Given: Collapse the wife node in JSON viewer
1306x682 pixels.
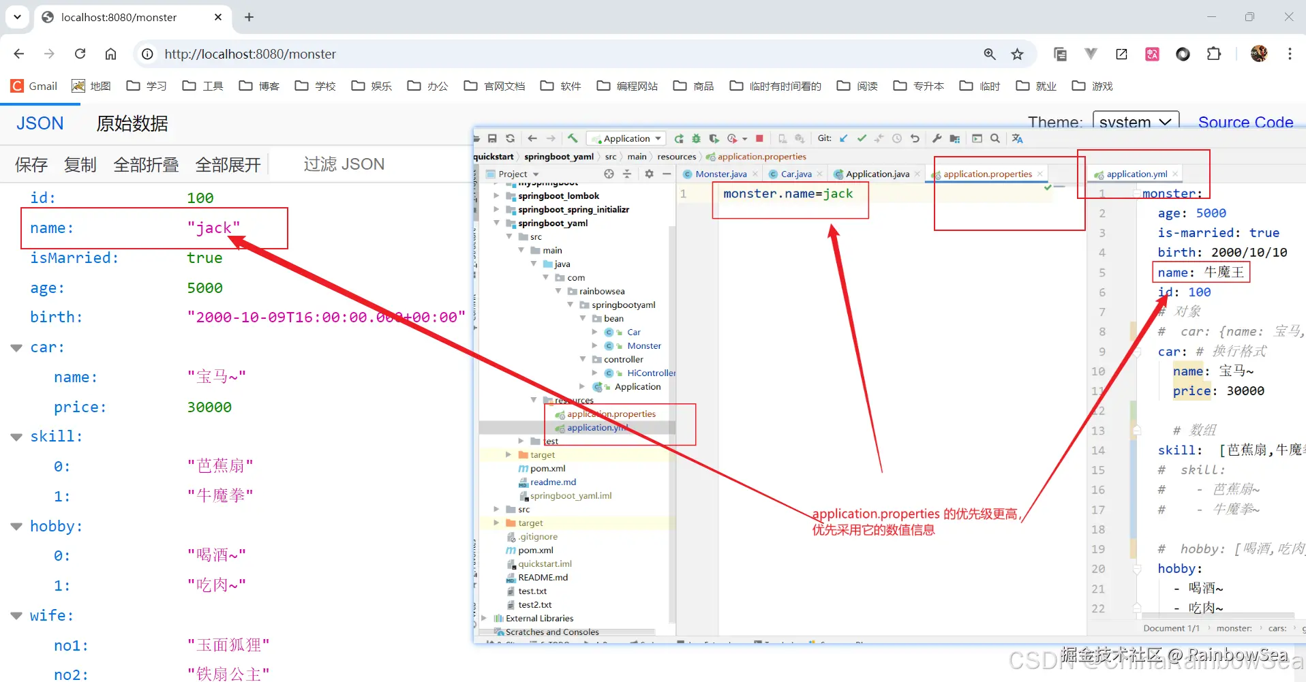Looking at the screenshot, I should [16, 616].
